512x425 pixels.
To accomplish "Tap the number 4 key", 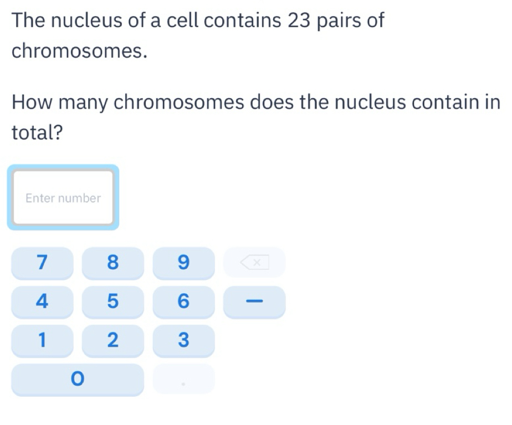I will [x=42, y=301].
